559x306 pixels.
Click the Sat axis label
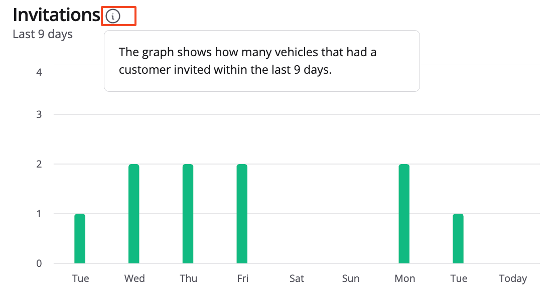click(x=297, y=278)
